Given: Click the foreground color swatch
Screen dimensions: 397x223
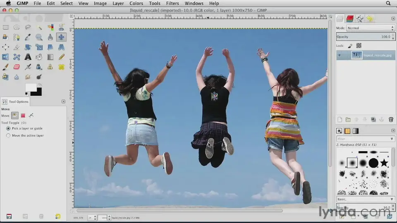Looking at the screenshot, I should click(x=31, y=87).
